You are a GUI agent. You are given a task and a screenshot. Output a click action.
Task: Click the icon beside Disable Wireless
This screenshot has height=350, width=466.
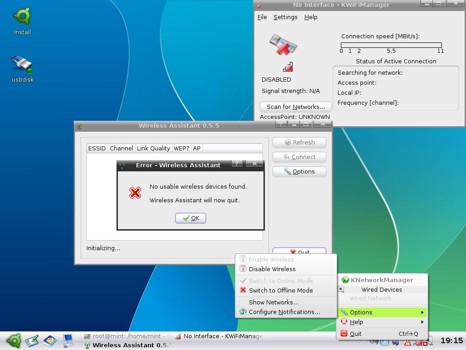click(x=243, y=268)
